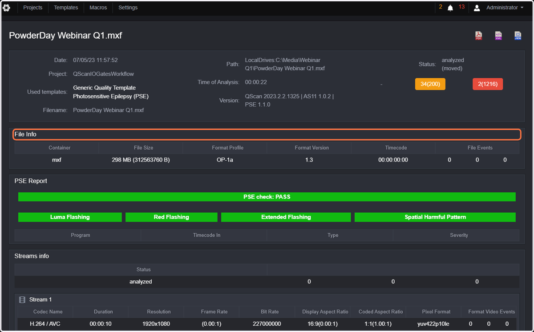Click the red 2(1216) errors badge
This screenshot has height=332, width=534.
coord(488,84)
